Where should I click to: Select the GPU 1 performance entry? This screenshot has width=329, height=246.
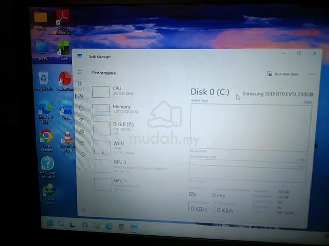(x=132, y=184)
